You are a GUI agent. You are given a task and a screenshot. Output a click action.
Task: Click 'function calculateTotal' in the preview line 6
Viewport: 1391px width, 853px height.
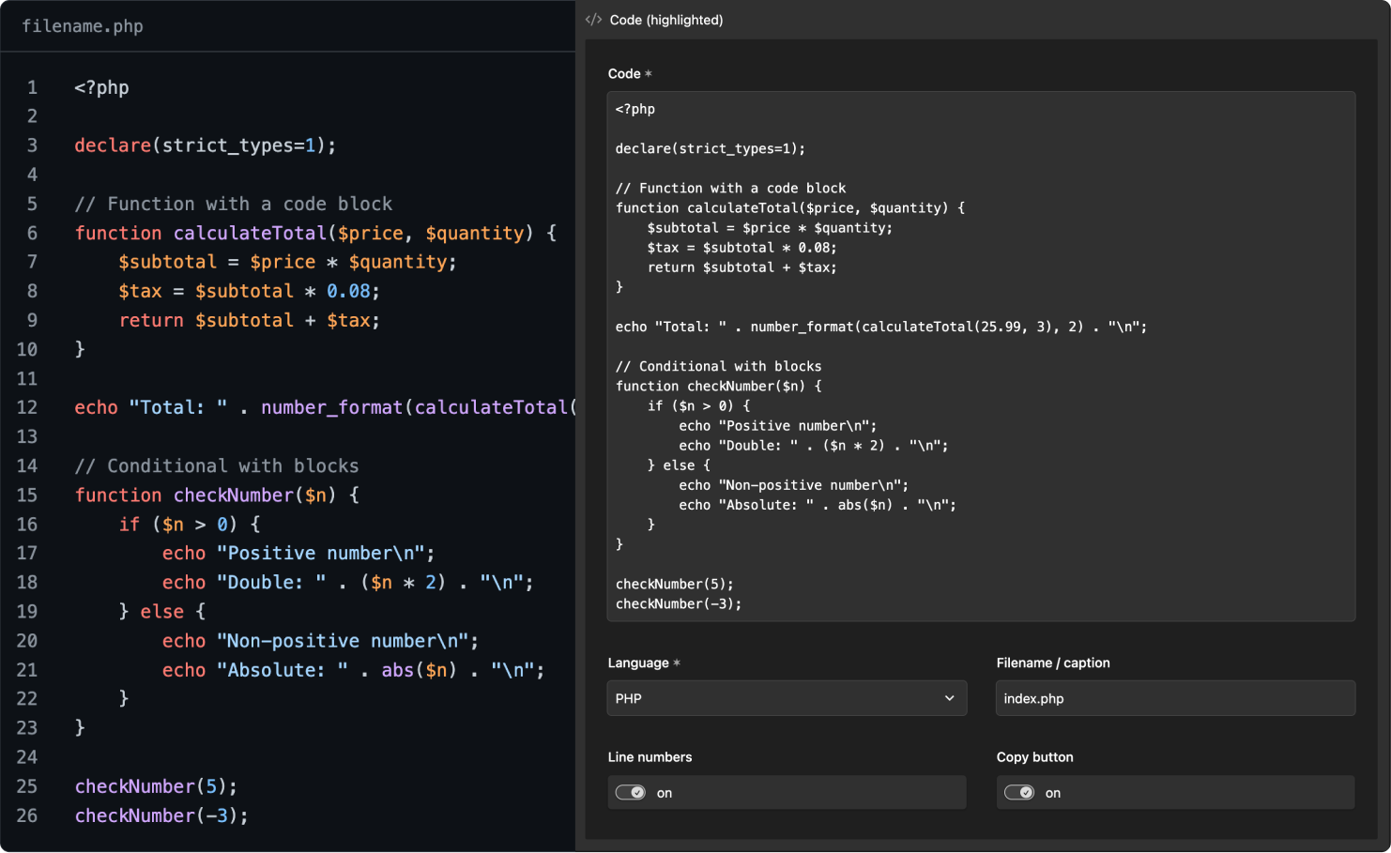coord(200,233)
